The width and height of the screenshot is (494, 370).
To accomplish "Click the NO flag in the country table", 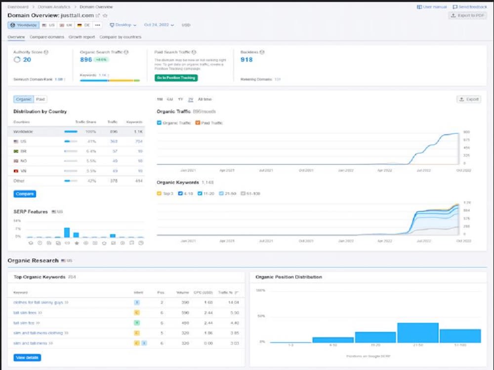I will click(16, 161).
